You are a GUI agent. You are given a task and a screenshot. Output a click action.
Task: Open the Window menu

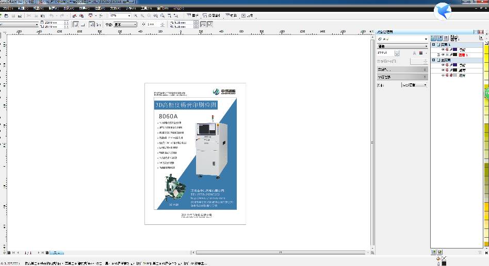pyautogui.click(x=162, y=8)
